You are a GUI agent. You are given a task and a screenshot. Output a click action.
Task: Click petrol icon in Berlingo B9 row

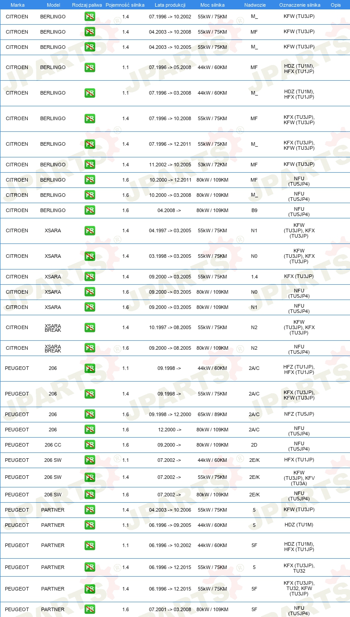tap(90, 210)
